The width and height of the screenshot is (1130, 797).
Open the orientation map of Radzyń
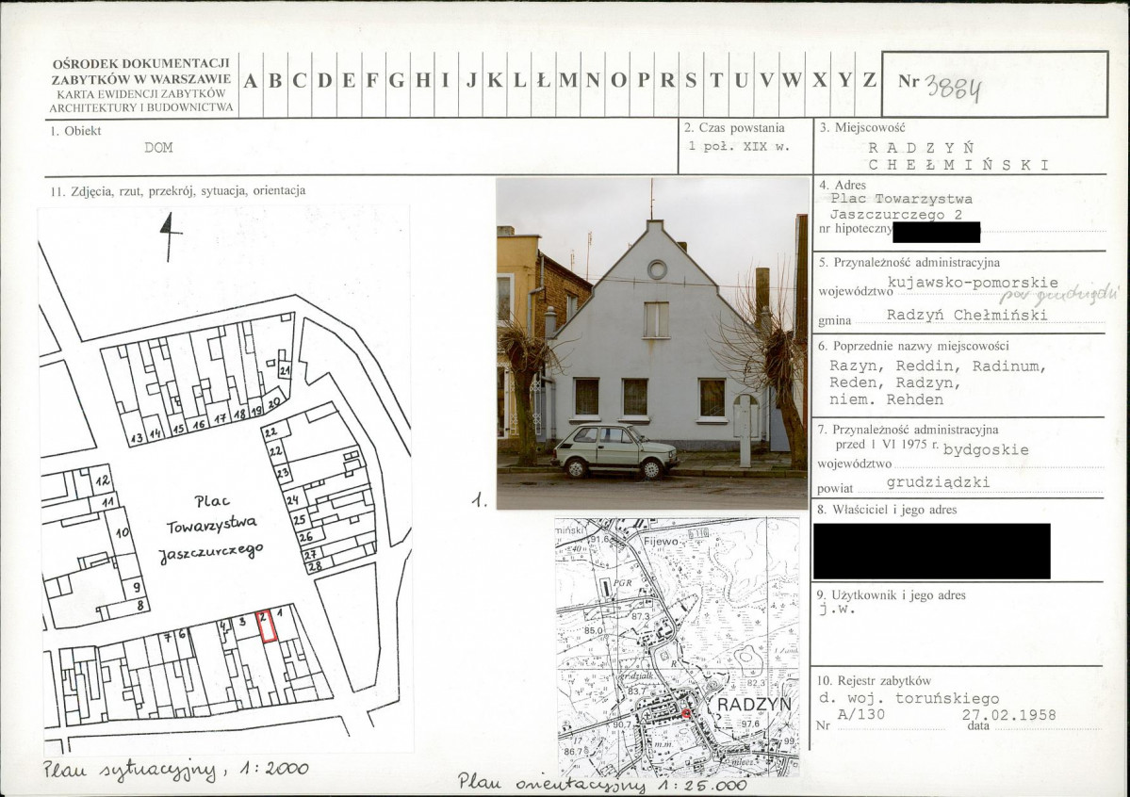(x=678, y=646)
